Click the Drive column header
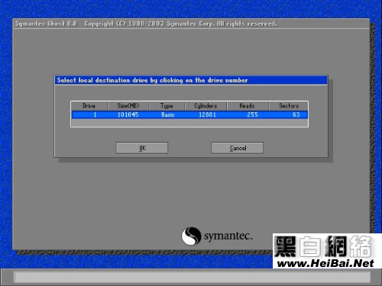 pos(89,106)
